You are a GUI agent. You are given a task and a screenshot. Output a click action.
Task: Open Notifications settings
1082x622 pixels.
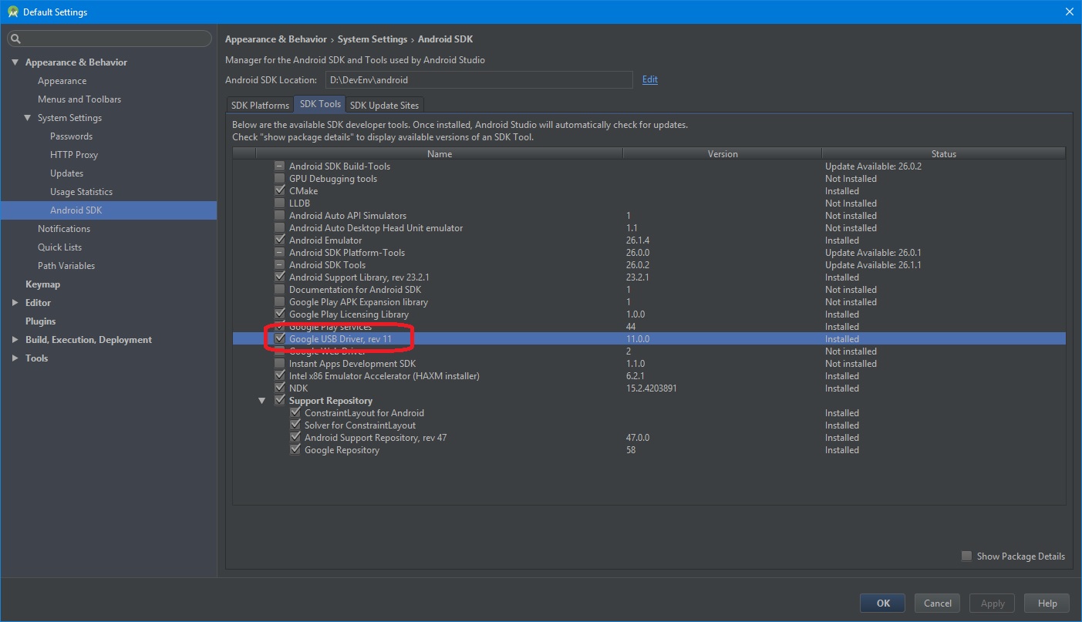[64, 229]
